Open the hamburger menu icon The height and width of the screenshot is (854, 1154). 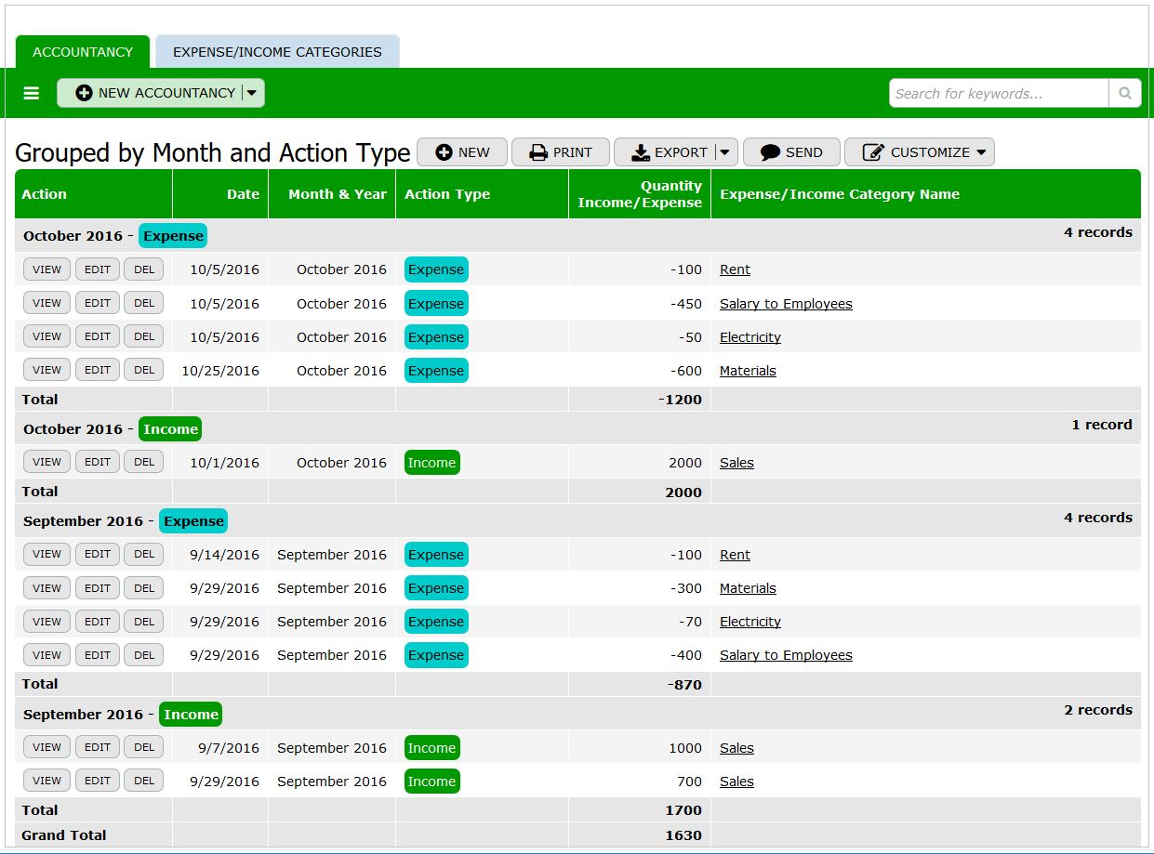pos(32,93)
